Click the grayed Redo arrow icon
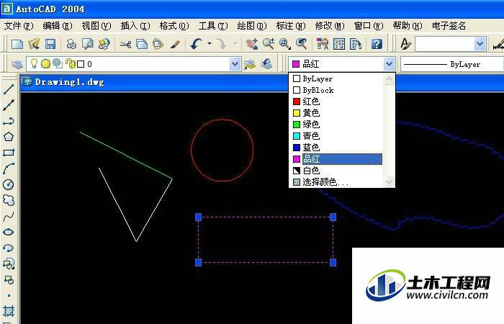The height and width of the screenshot is (324, 504). pyautogui.click(x=221, y=44)
